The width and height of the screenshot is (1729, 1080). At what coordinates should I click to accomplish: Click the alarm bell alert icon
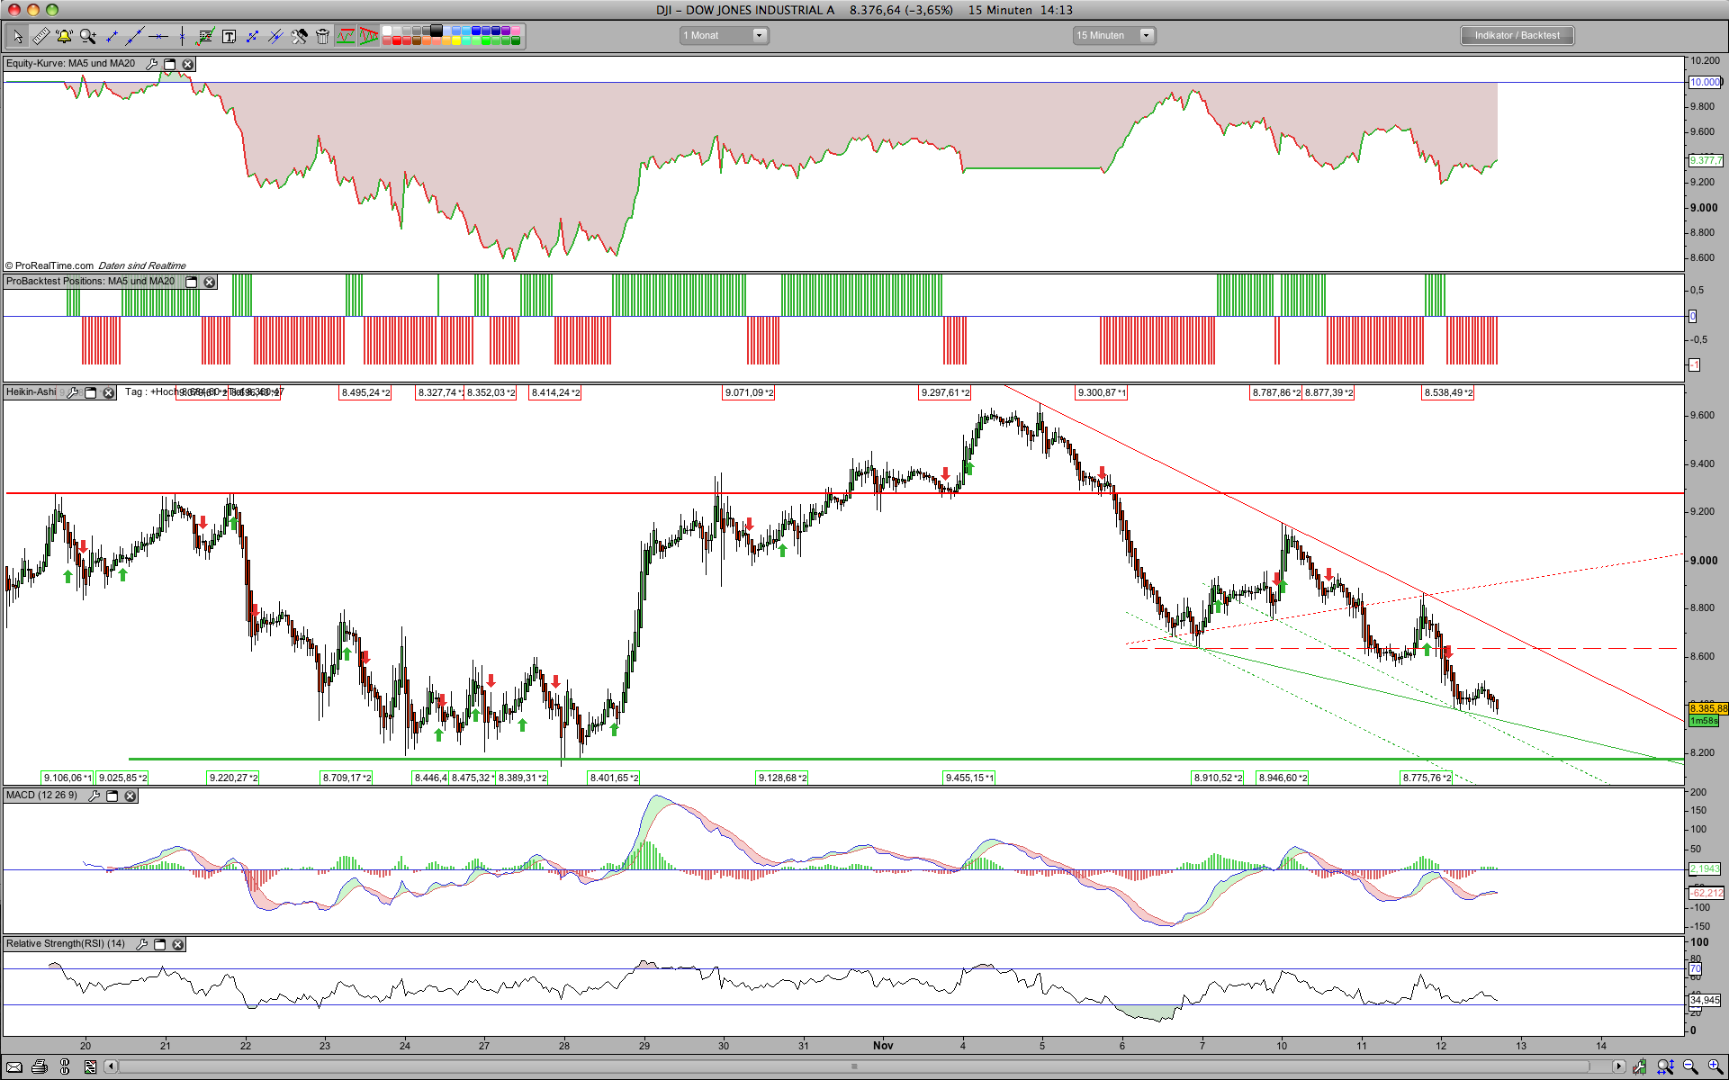(64, 36)
